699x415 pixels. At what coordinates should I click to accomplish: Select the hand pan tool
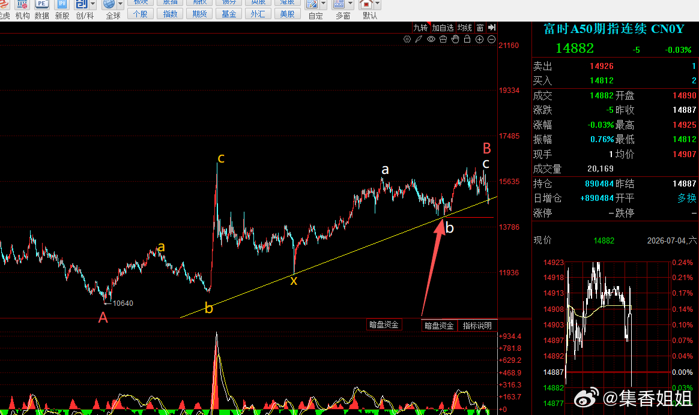(x=455, y=39)
